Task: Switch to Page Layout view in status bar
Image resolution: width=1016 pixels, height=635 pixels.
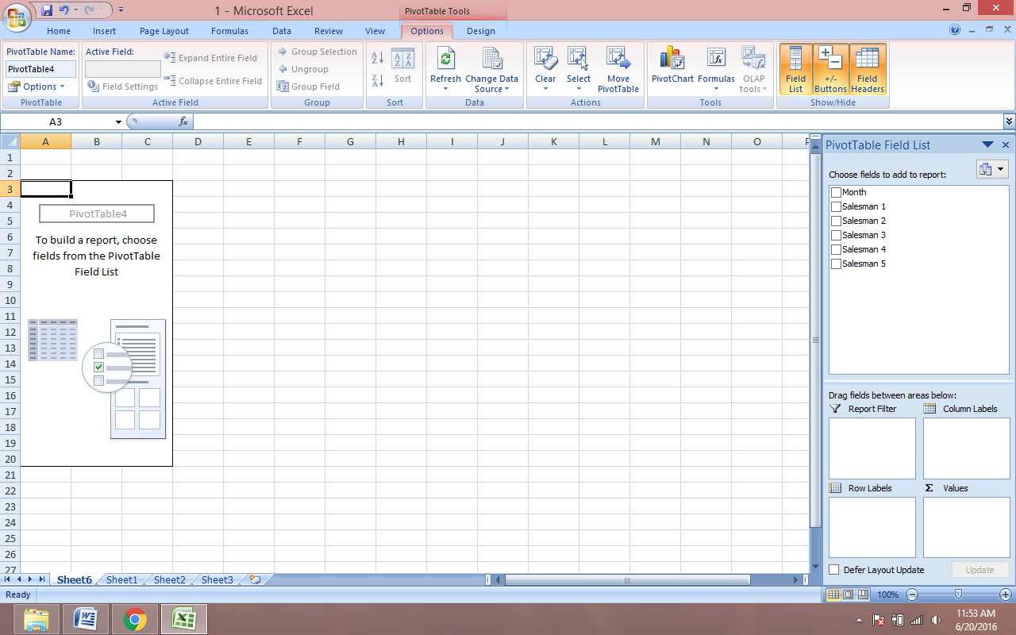Action: pyautogui.click(x=848, y=595)
